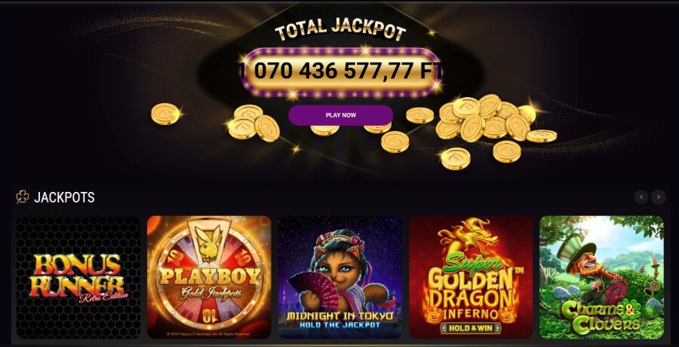Click the purple PLAY NOW button
Image resolution: width=679 pixels, height=347 pixels.
[341, 115]
